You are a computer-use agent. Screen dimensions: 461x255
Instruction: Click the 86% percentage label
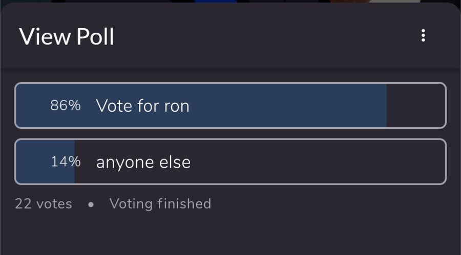(65, 105)
